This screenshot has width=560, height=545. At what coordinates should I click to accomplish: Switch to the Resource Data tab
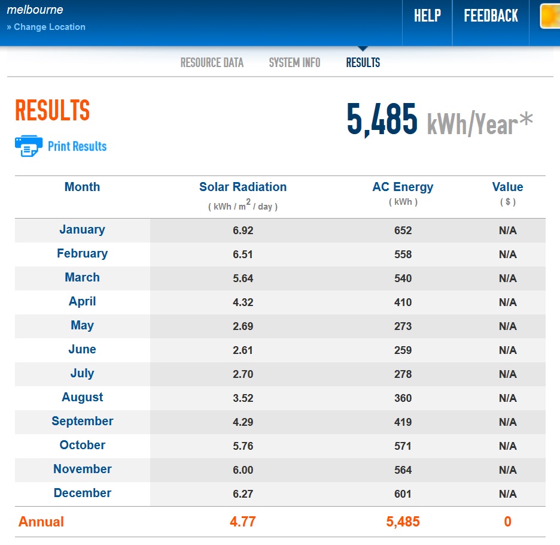tap(212, 62)
